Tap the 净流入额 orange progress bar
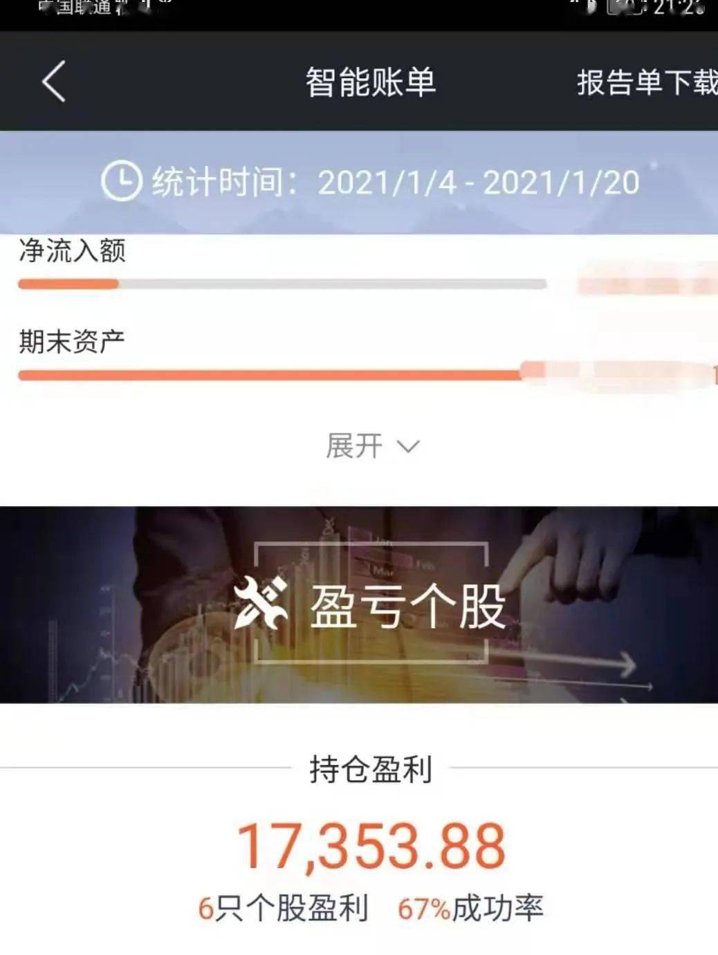Screen dimensions: 718x955 68,284
